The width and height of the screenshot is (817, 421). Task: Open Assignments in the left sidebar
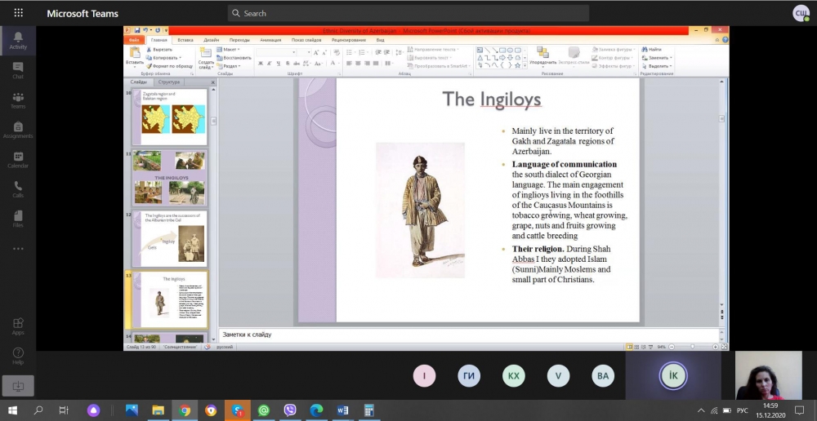coord(18,129)
